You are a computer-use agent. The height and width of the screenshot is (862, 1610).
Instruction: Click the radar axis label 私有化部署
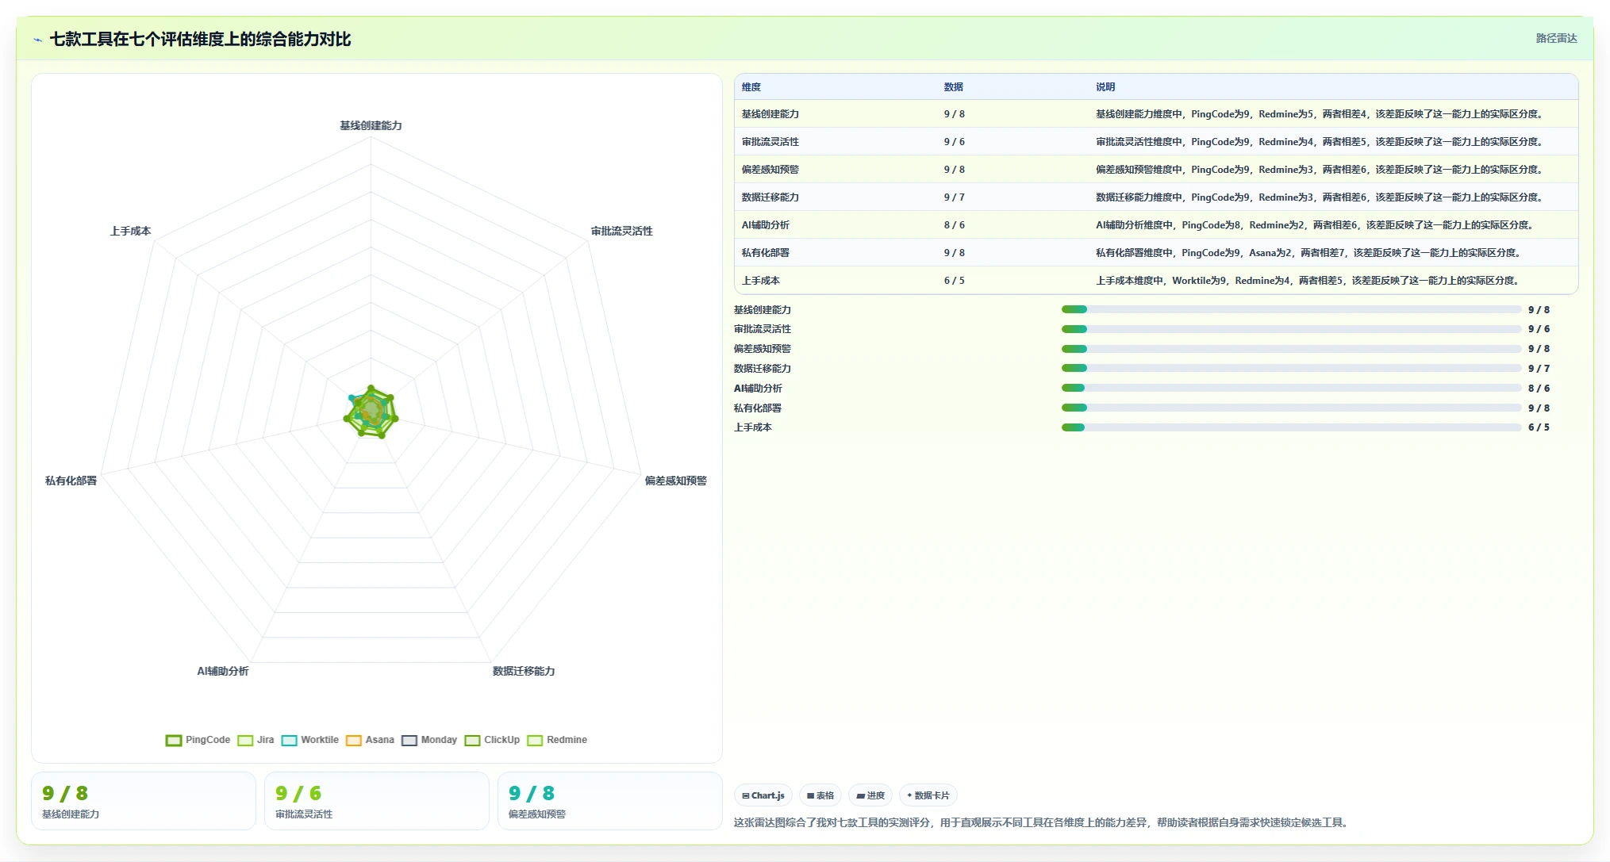pos(71,481)
